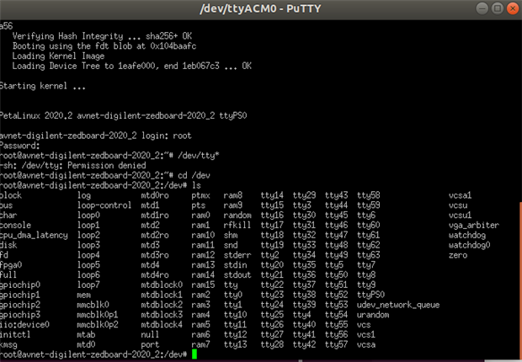
Task: Click the 'login: root' line
Action: (95, 136)
